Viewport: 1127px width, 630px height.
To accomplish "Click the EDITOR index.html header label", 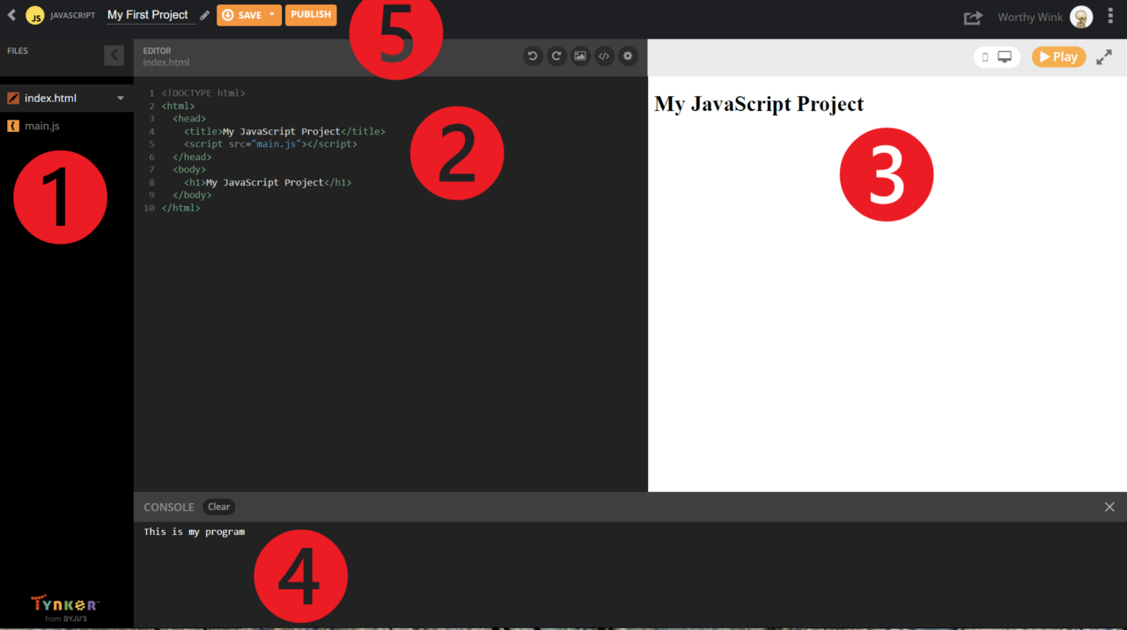I will pos(166,56).
